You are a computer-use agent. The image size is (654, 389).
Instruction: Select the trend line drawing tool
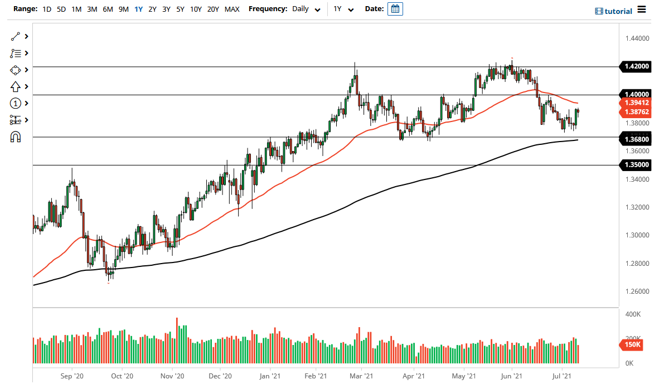pyautogui.click(x=16, y=36)
